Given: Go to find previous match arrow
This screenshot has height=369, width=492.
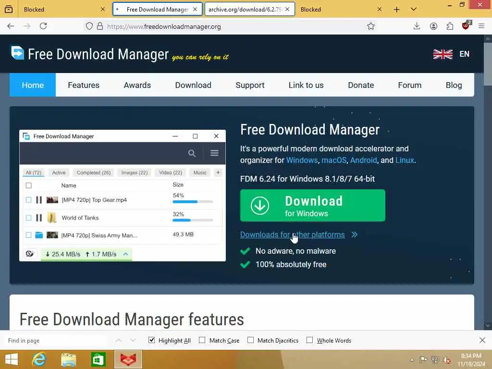Looking at the screenshot, I should pos(119,340).
